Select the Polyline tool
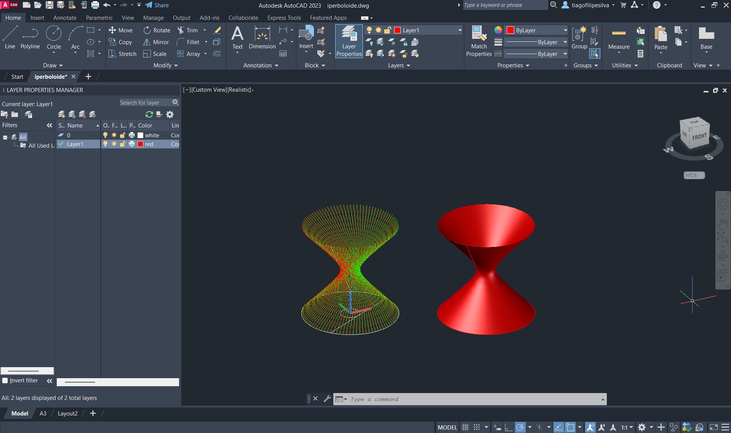The height and width of the screenshot is (433, 731). click(x=30, y=37)
